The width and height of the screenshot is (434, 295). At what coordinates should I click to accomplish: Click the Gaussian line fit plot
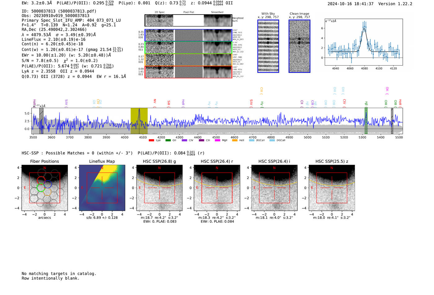pos(364,42)
